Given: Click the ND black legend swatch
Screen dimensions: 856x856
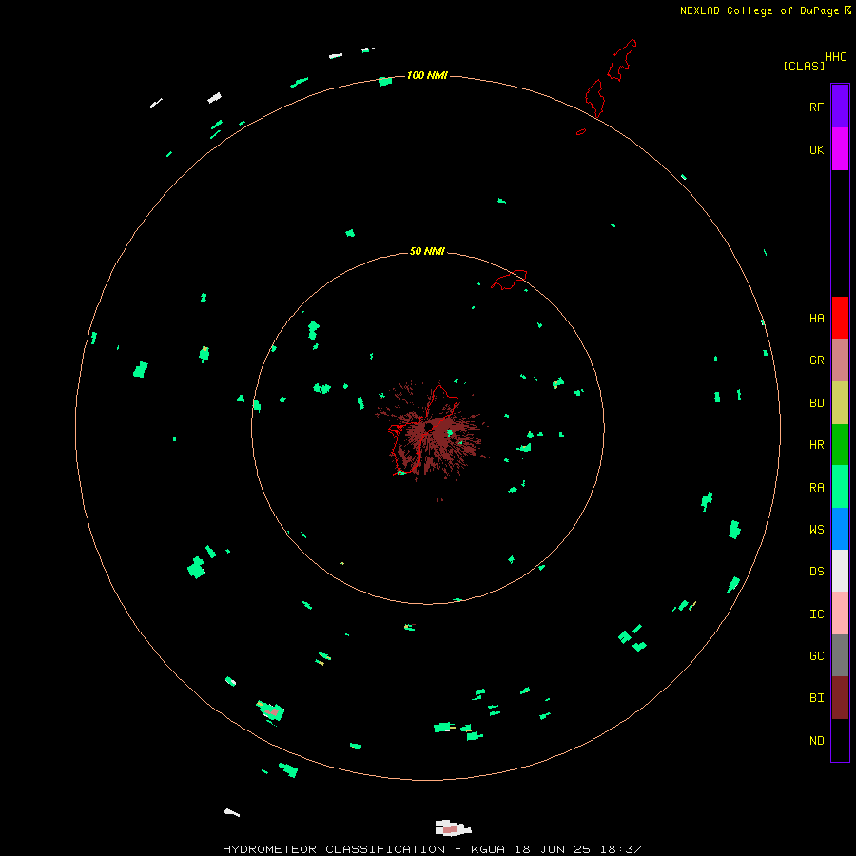Looking at the screenshot, I should tap(840, 740).
